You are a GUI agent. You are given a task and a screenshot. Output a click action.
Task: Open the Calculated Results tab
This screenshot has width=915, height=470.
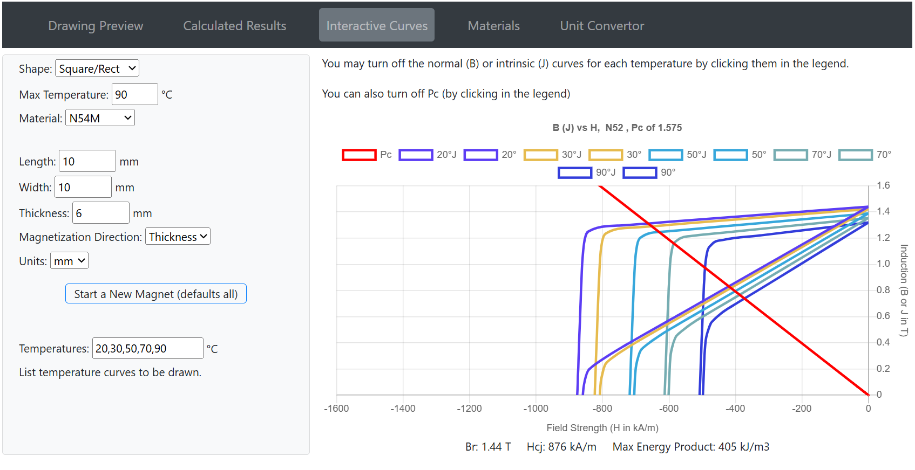click(x=234, y=26)
